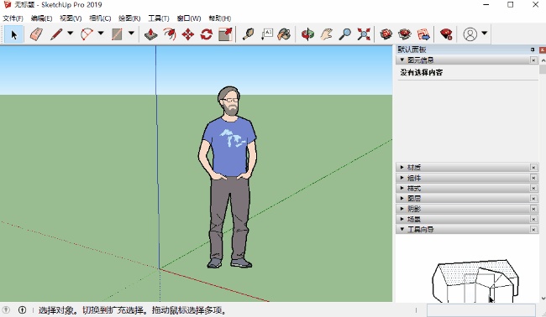The width and height of the screenshot is (546, 317).
Task: Open the Extension Warehouse
Action: [x=405, y=34]
